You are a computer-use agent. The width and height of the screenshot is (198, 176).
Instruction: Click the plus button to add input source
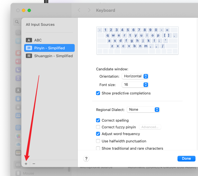26,164
